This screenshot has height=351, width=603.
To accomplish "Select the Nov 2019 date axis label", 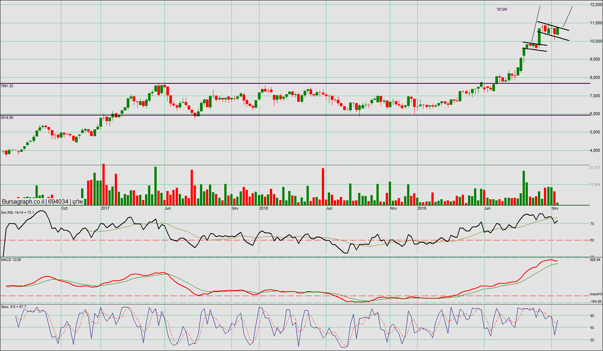I will 555,208.
